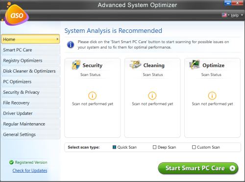This screenshot has height=182, width=245.
Task: Click the Cleaning scan status info icon
Action: click(x=152, y=96)
